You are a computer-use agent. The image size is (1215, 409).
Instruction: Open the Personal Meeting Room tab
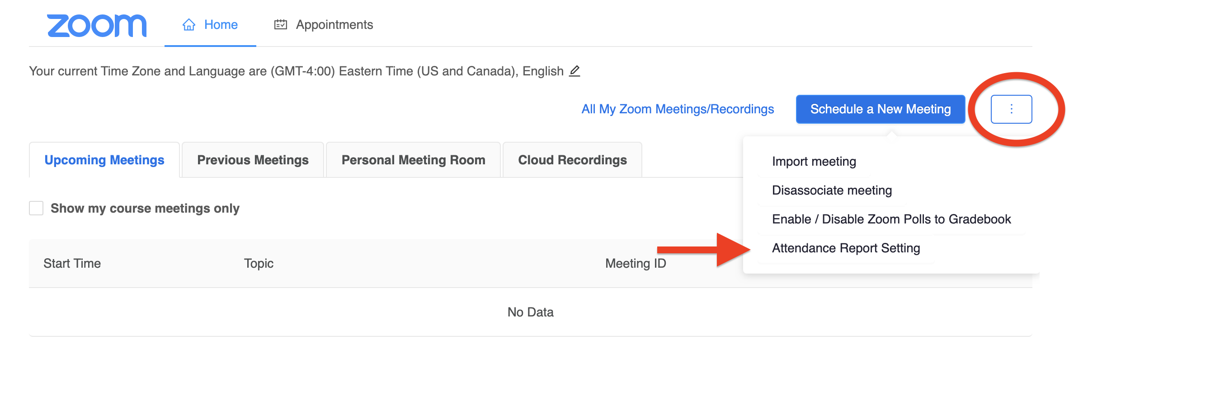[413, 160]
